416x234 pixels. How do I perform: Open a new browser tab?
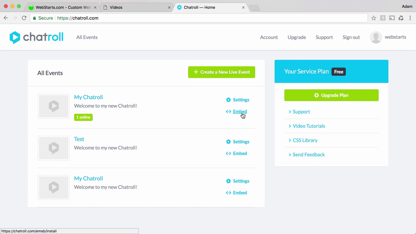[254, 8]
